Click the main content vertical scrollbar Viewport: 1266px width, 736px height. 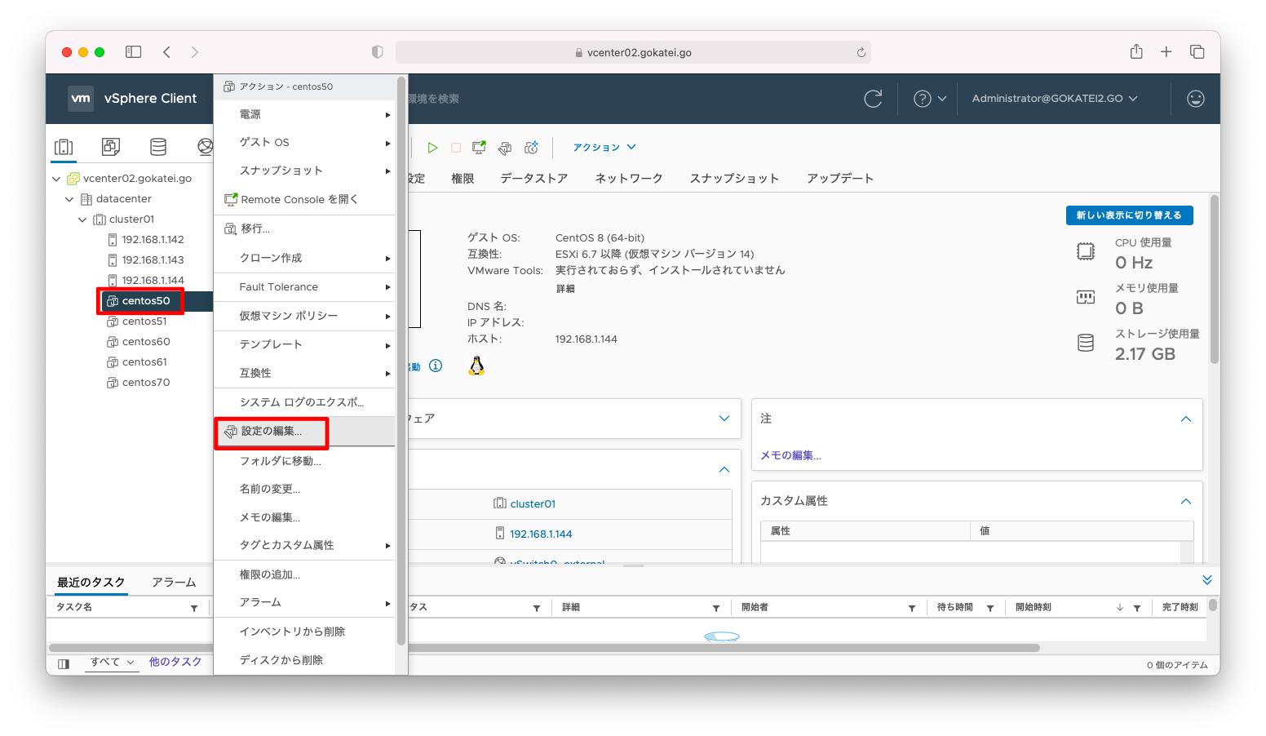coord(1215,278)
